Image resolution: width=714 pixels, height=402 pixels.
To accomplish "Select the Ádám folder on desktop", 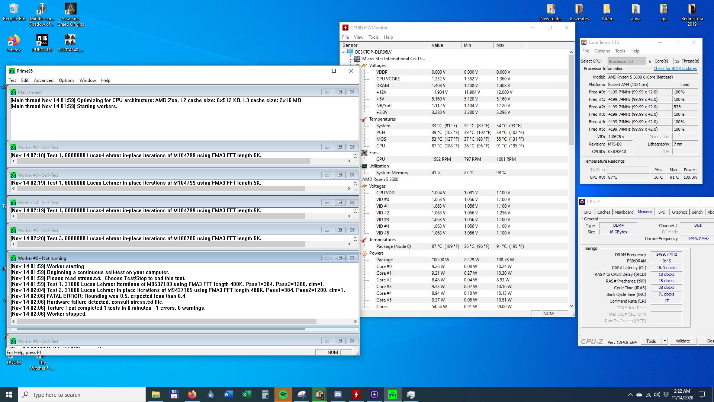I will (607, 12).
